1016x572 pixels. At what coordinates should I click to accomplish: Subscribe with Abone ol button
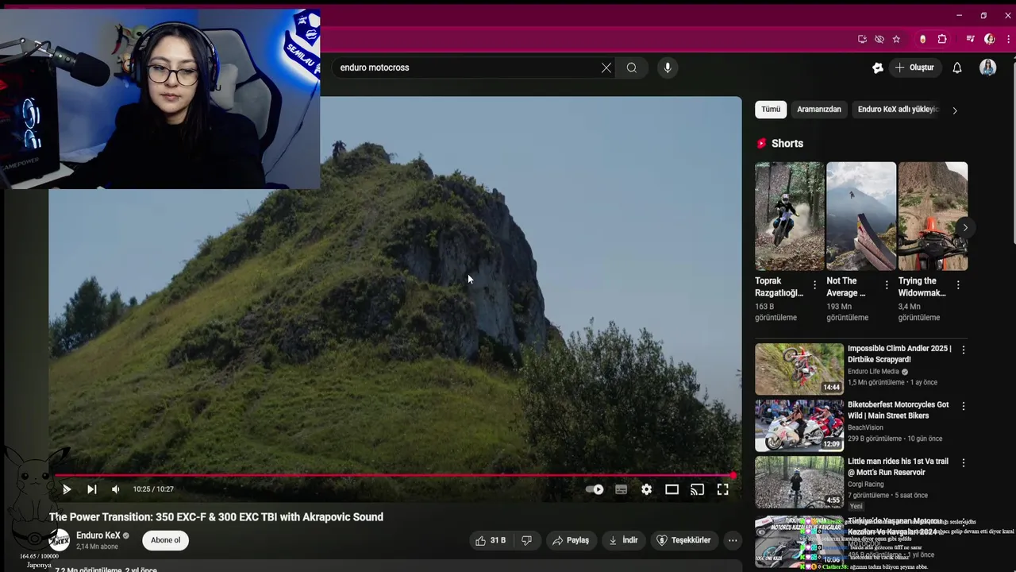[x=166, y=540]
